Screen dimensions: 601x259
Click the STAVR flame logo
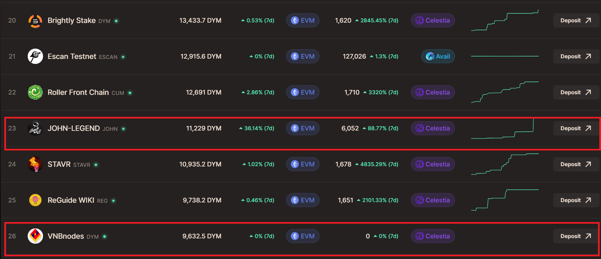pyautogui.click(x=35, y=164)
